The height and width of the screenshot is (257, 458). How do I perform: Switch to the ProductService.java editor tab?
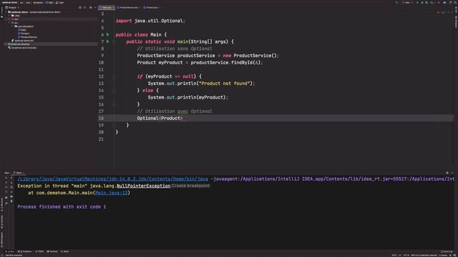click(x=129, y=8)
